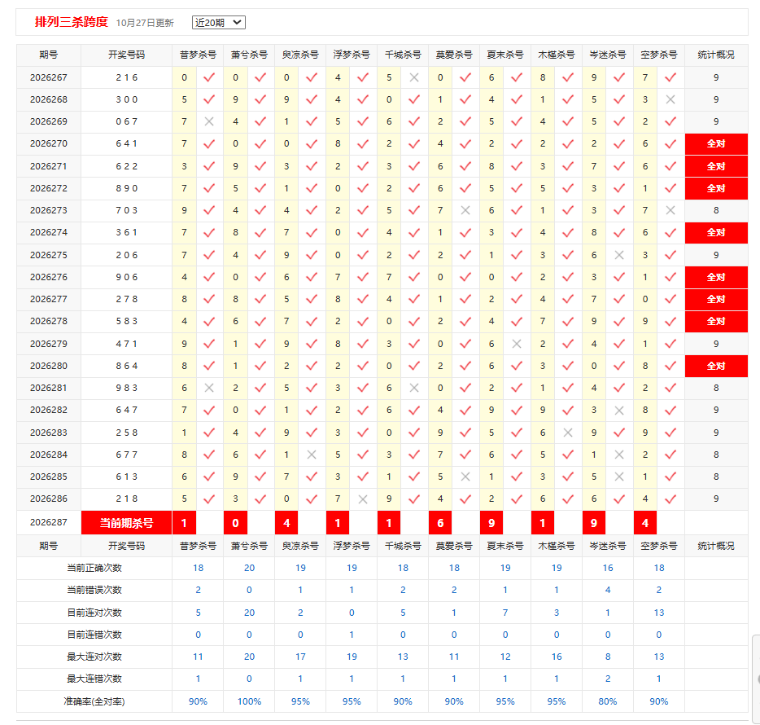Click the X mark for 莫爱杀号 in row 2026285
Image resolution: width=760 pixels, height=725 pixels.
coord(465,477)
